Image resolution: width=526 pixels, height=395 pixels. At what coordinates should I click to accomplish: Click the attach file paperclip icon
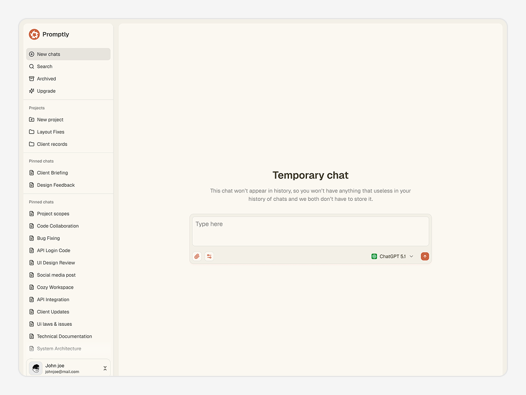click(x=197, y=256)
